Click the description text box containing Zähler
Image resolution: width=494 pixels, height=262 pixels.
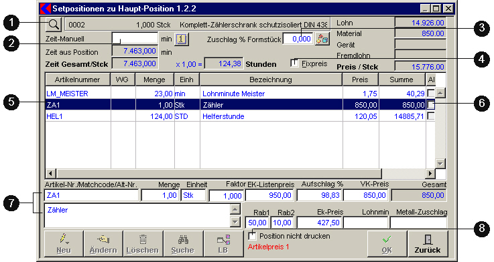pos(137,215)
